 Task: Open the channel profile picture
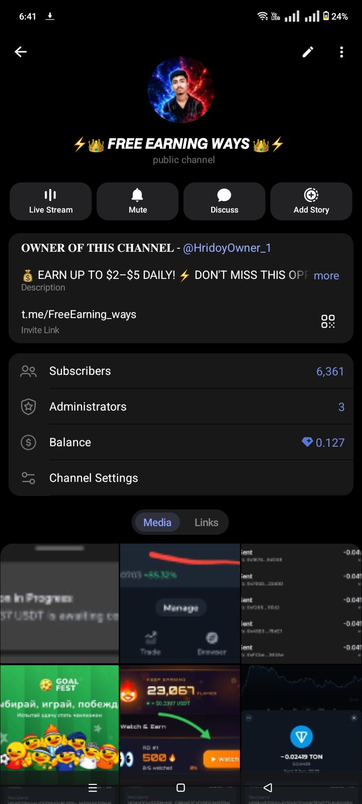(181, 90)
